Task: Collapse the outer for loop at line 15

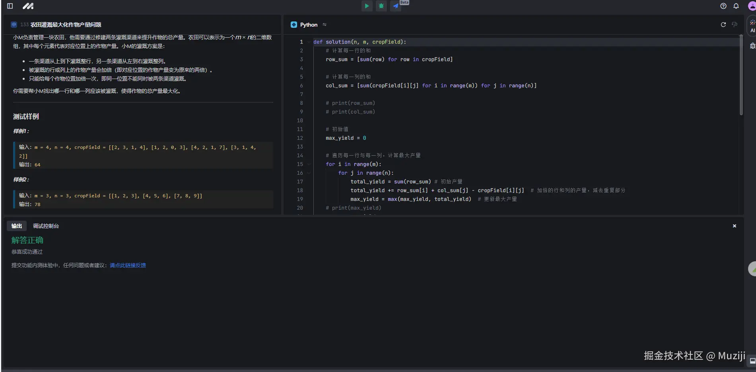Action: (309, 164)
